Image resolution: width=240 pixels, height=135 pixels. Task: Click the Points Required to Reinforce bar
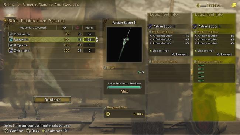click(124, 87)
